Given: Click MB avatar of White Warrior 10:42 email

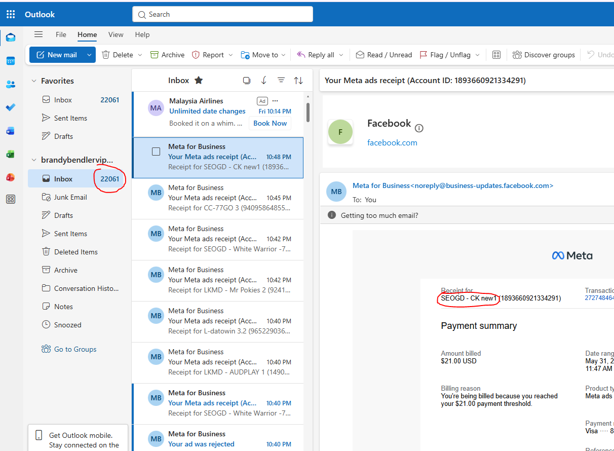Looking at the screenshot, I should pyautogui.click(x=156, y=234).
